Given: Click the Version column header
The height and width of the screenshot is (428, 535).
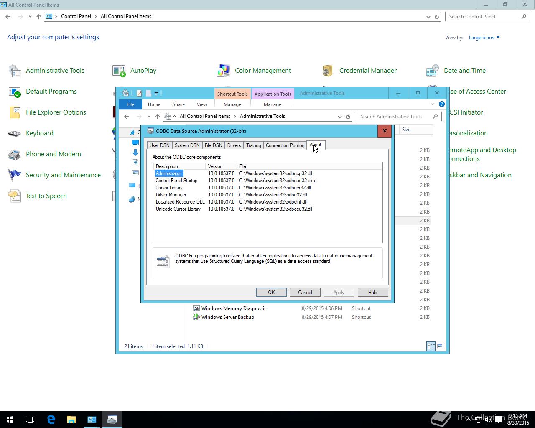Looking at the screenshot, I should (222, 166).
